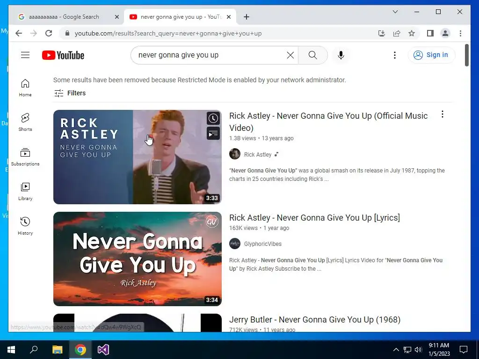Open network settings in system tray
Viewport: 479px width, 359px height.
[x=407, y=350]
